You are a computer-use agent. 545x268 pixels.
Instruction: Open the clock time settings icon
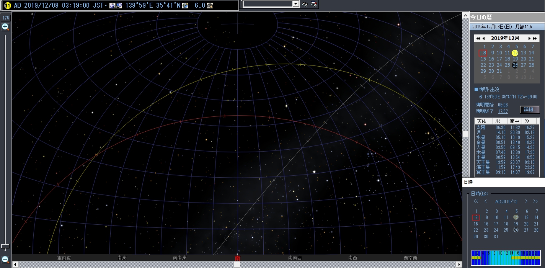[x=112, y=5]
